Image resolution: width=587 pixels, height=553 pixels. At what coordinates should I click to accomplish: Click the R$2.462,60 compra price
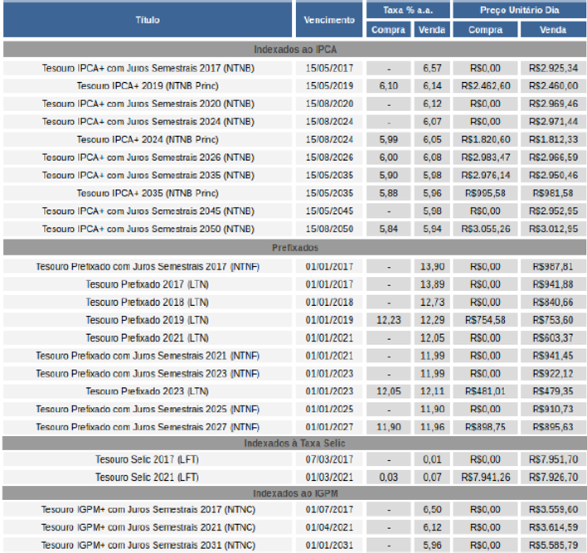click(486, 85)
